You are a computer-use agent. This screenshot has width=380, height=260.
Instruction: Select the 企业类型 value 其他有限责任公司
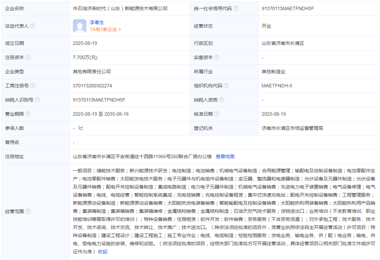[x=92, y=71]
